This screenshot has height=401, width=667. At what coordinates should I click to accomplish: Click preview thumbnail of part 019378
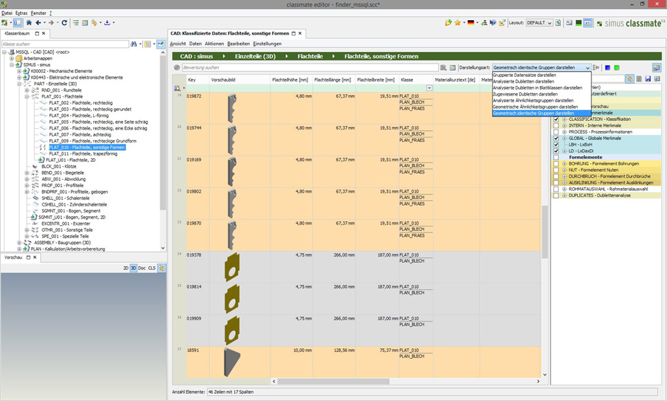click(233, 267)
